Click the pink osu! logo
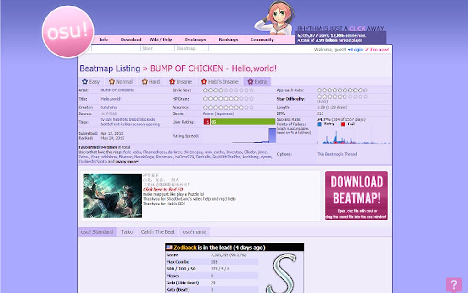The height and width of the screenshot is (293, 468). pos(68,32)
